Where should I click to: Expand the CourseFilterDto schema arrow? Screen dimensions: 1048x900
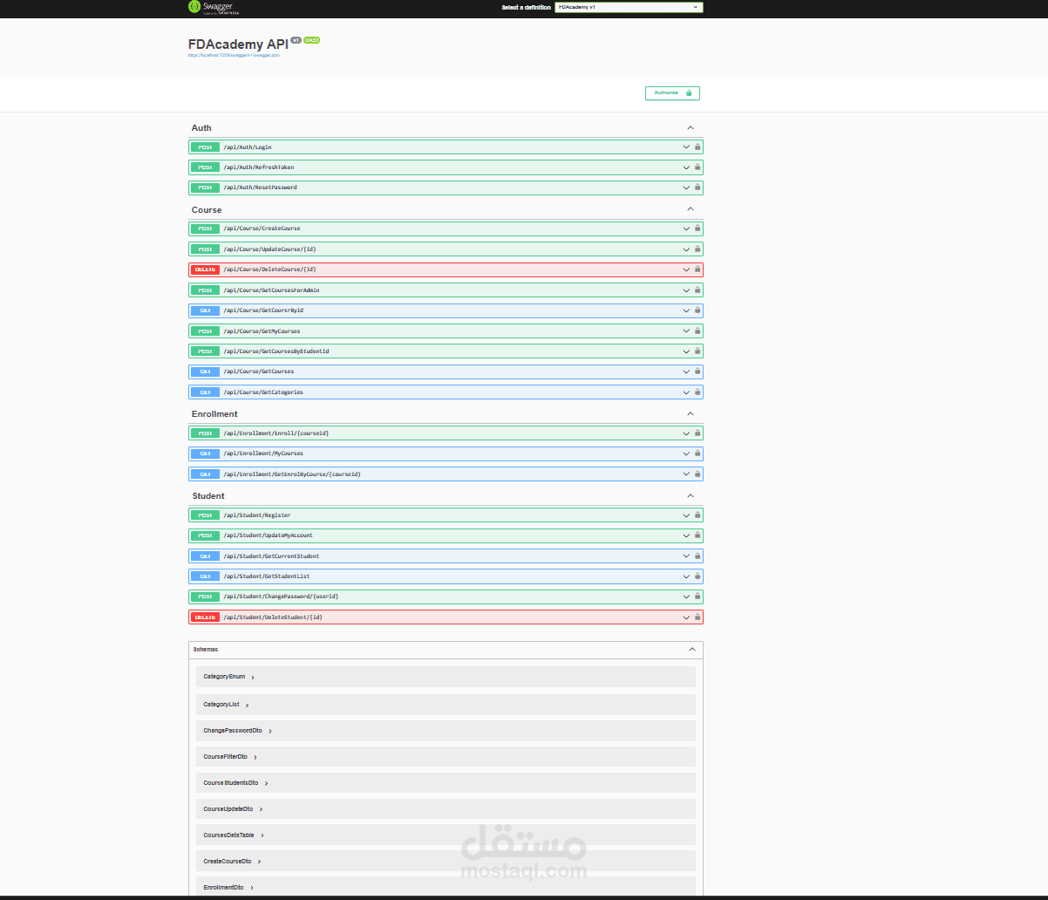pyautogui.click(x=255, y=757)
